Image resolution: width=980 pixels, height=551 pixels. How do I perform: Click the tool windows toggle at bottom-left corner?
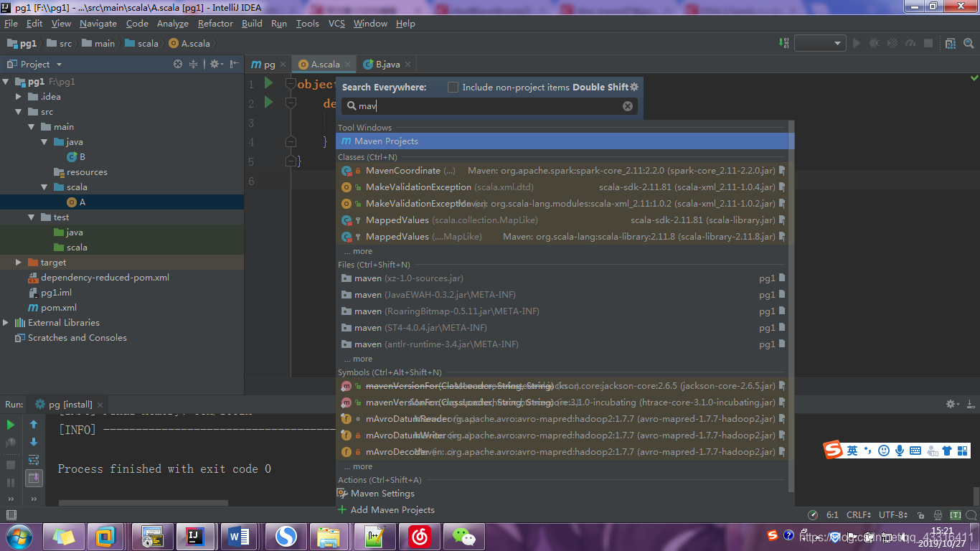(11, 514)
